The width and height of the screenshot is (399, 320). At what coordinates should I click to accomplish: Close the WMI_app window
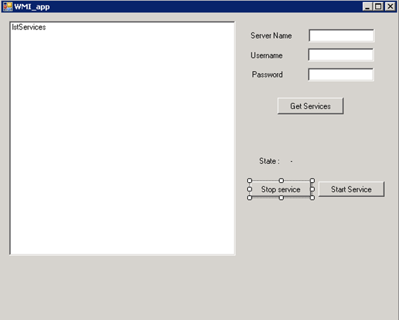390,6
